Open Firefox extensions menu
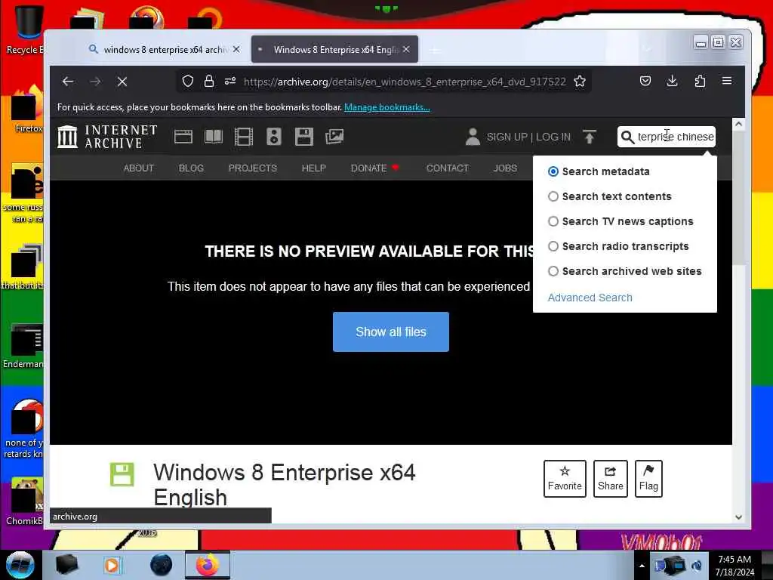This screenshot has height=580, width=773. click(700, 81)
